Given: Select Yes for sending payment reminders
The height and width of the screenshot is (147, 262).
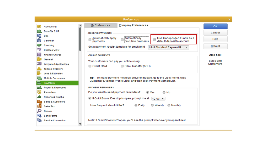Looking at the screenshot, I should [147, 92].
